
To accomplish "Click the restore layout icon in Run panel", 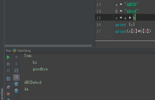I will coord(8,79).
